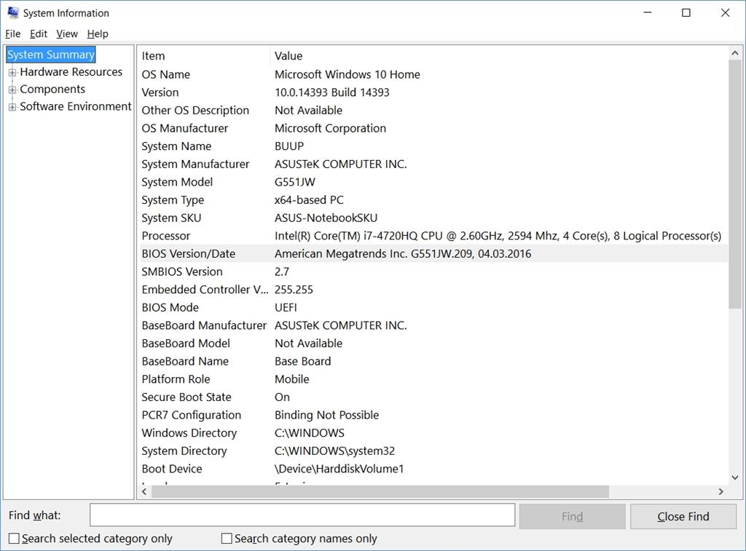Click the horizontal scrollbar thumb
The width and height of the screenshot is (746, 551).
380,491
